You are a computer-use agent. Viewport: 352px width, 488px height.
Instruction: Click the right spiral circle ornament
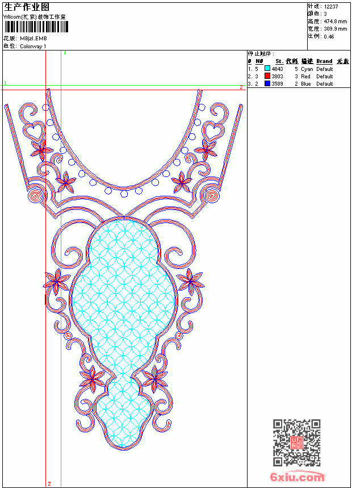tap(212, 195)
